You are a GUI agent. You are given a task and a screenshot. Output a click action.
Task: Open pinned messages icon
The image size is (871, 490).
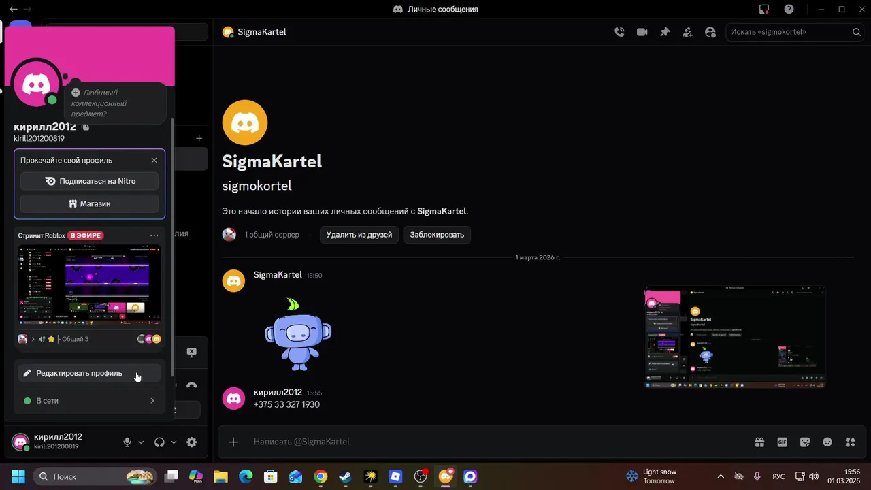[665, 32]
